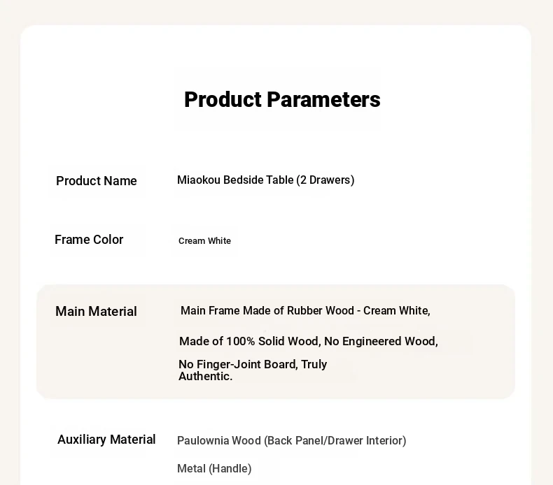This screenshot has height=485, width=553.
Task: Click the word Authentic
Action: point(205,376)
